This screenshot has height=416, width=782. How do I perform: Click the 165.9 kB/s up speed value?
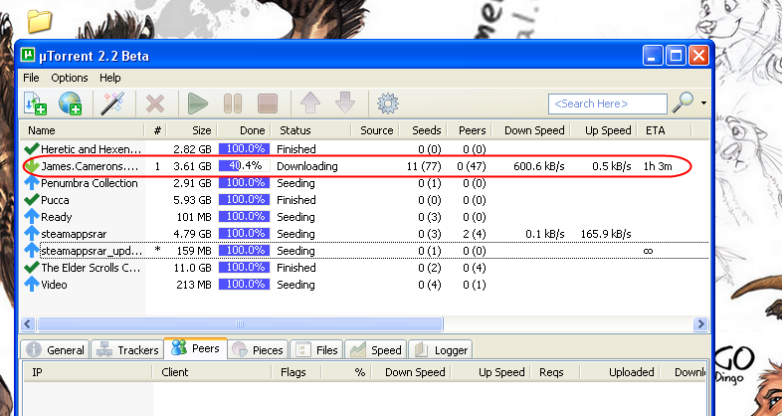606,234
